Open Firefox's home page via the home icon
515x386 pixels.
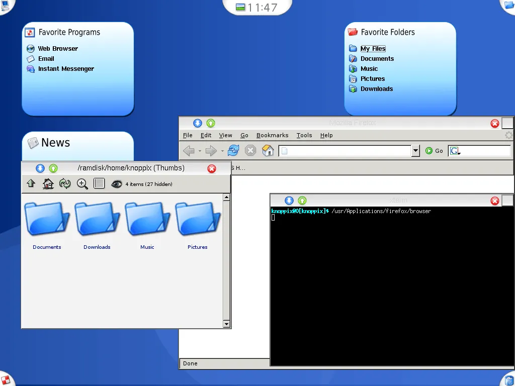[268, 150]
